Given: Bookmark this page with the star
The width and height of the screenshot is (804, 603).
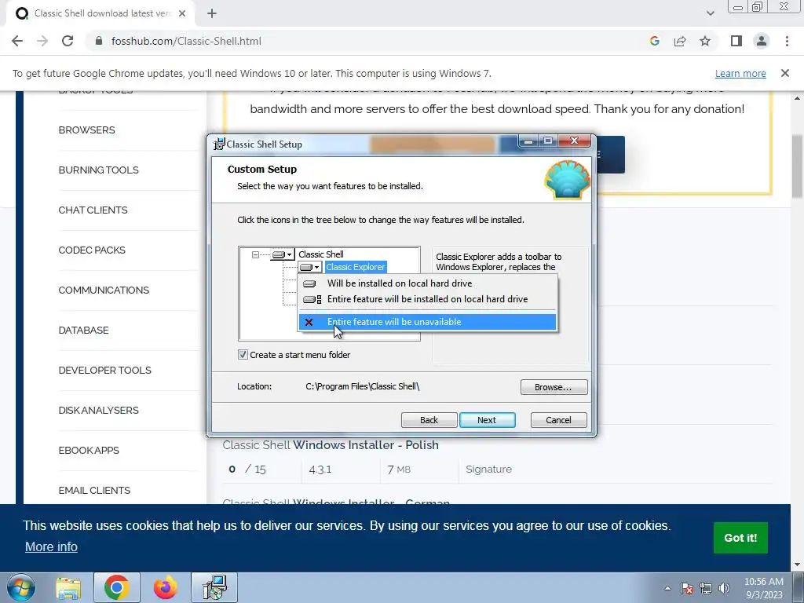Looking at the screenshot, I should pos(705,41).
